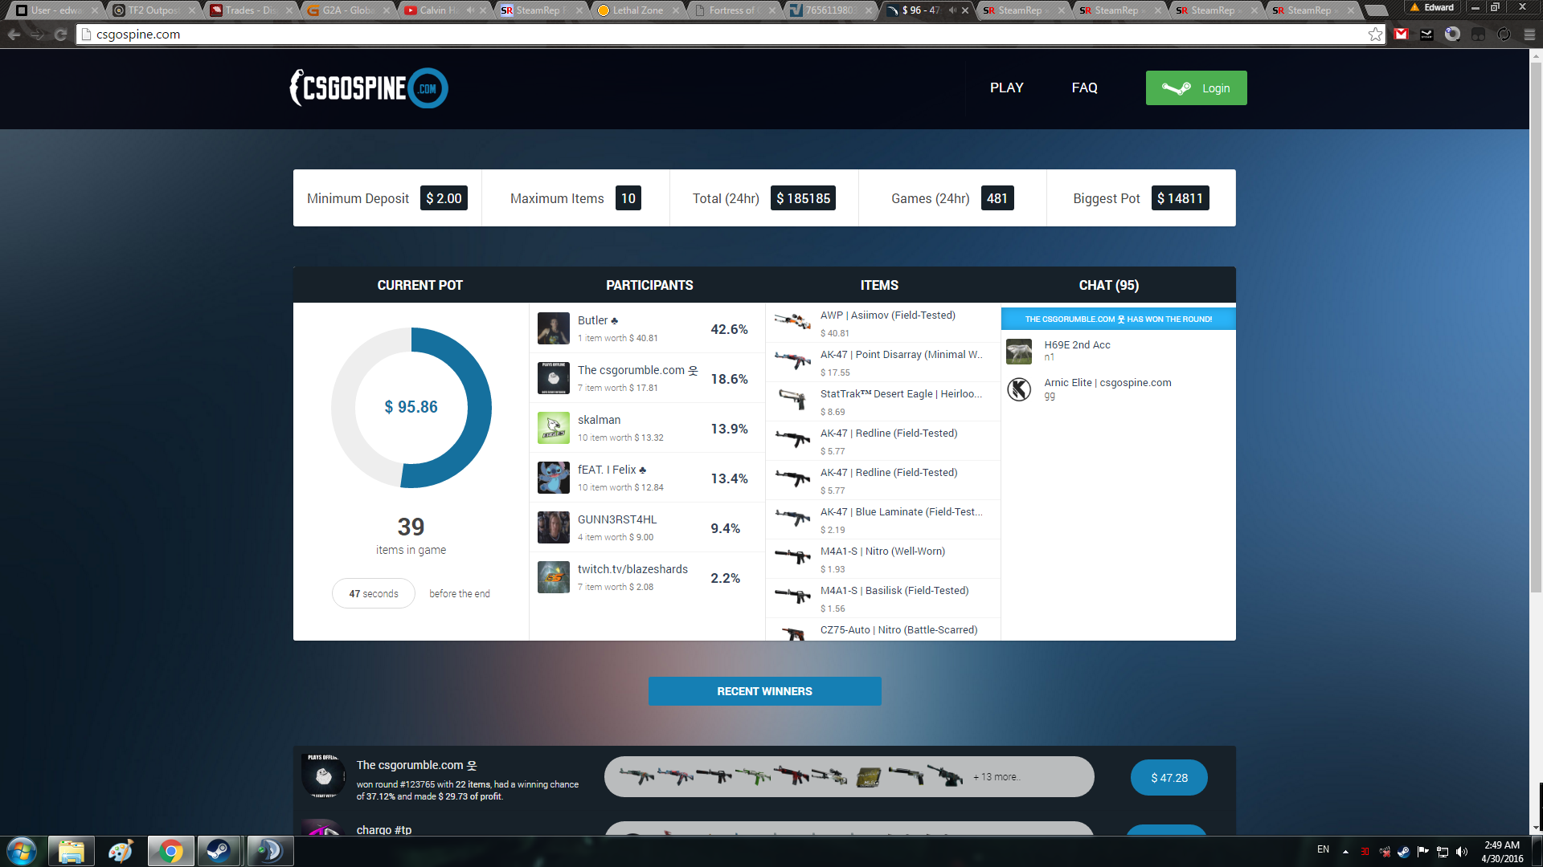Click the Gmail extension icon
This screenshot has width=1543, height=867.
[1402, 35]
